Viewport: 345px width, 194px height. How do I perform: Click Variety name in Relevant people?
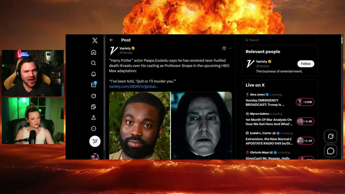tap(261, 61)
